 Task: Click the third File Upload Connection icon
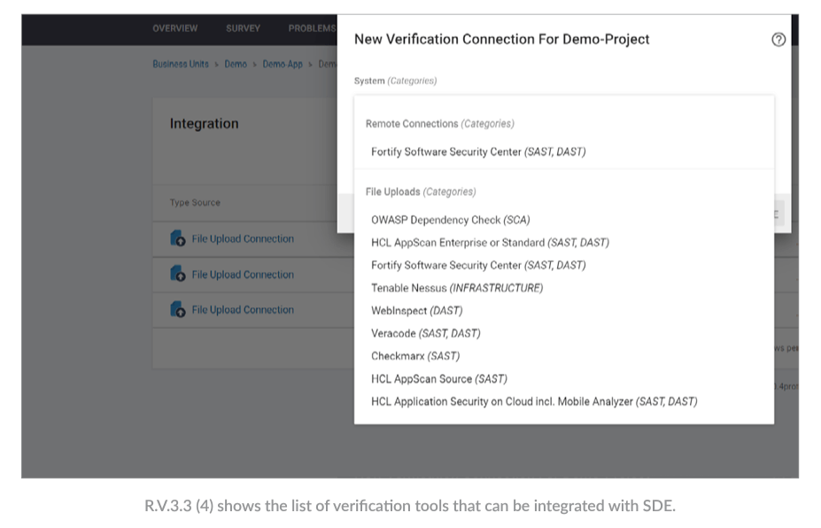[x=177, y=309]
